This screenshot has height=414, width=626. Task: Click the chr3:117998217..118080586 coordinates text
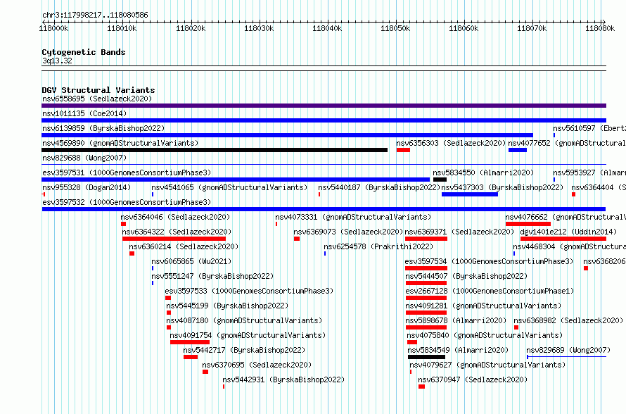click(x=95, y=15)
